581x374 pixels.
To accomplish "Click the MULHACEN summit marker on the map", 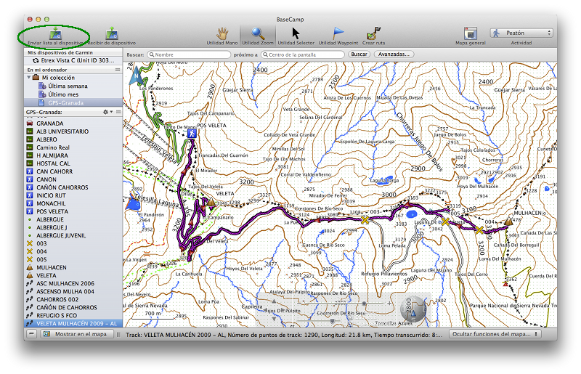I will click(x=509, y=221).
